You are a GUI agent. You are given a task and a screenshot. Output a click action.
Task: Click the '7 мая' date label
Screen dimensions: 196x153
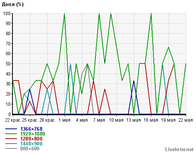pyautogui.click(x=99, y=120)
